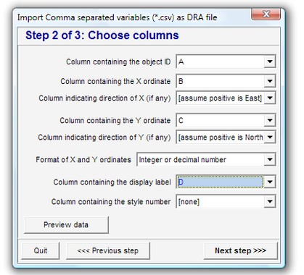Click the Preview data button
Screen dimensions: 304x275
[66, 225]
